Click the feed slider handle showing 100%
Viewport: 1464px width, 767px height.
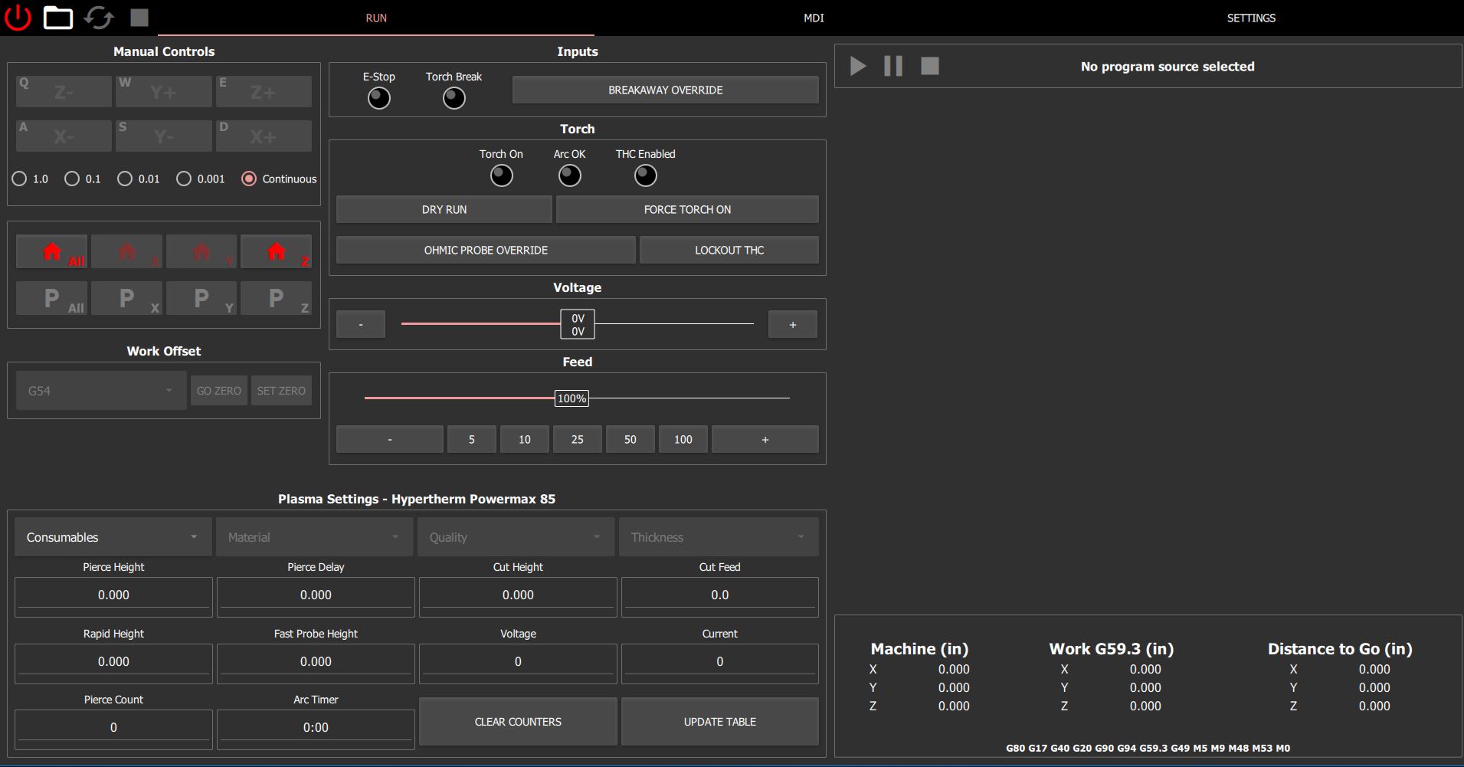[572, 398]
